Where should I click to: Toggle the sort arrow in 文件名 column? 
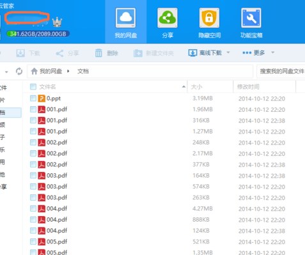click(184, 87)
